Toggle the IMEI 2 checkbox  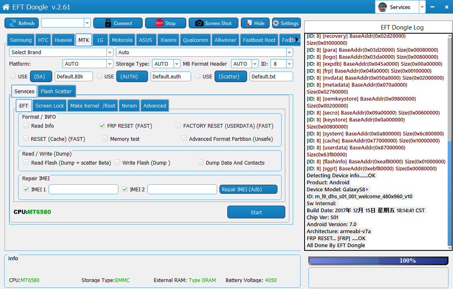coord(125,189)
